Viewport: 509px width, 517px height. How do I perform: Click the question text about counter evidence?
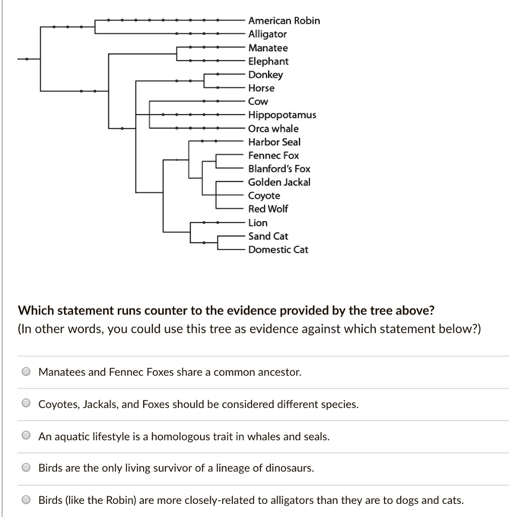(x=228, y=311)
